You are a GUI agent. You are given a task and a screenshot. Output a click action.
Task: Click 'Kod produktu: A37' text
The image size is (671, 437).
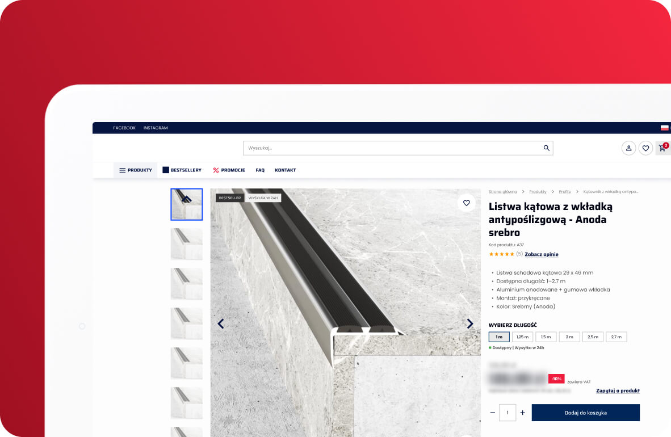(506, 245)
